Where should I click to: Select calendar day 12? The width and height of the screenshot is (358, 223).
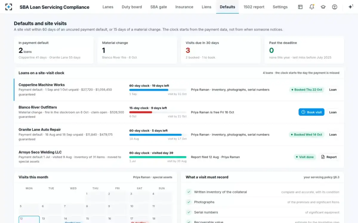coord(29,220)
